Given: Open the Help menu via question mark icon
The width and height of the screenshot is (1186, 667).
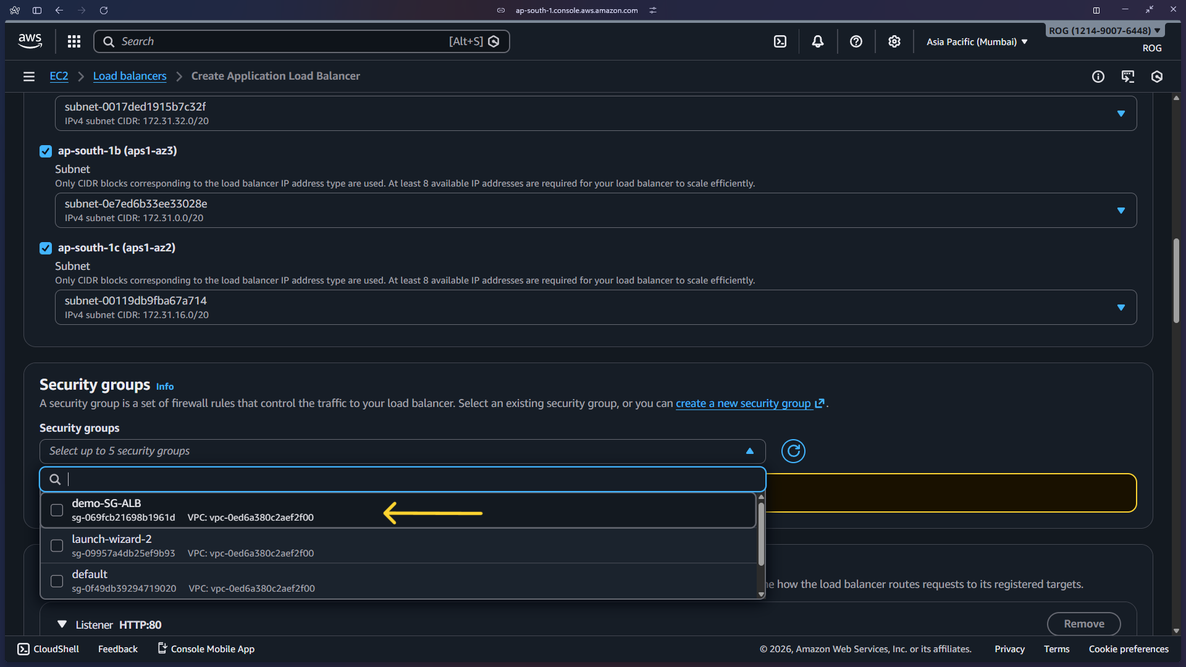Looking at the screenshot, I should pyautogui.click(x=856, y=41).
